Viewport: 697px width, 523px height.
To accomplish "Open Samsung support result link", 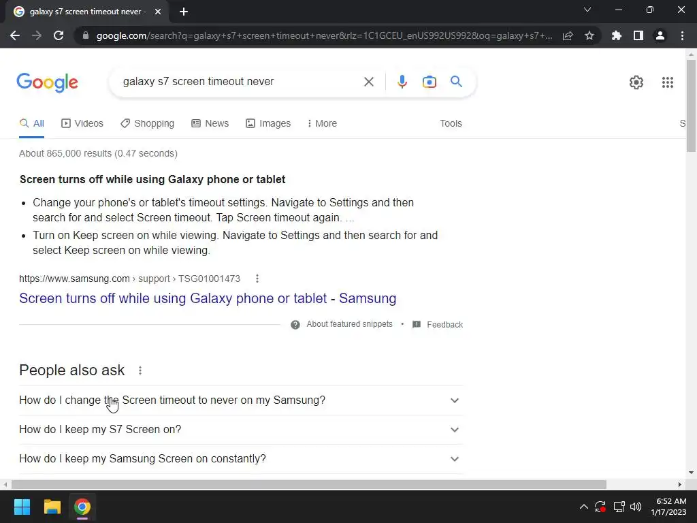I will point(208,298).
